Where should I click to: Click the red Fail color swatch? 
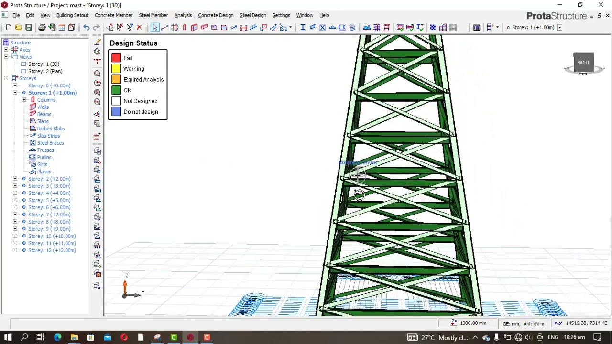(116, 58)
